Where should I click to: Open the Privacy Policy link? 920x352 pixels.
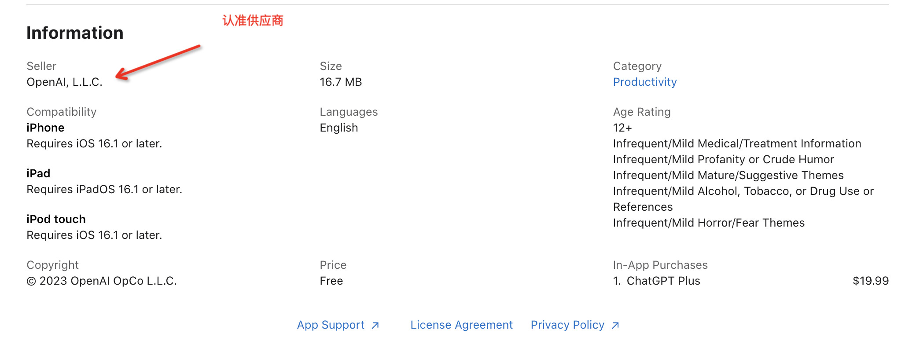567,325
